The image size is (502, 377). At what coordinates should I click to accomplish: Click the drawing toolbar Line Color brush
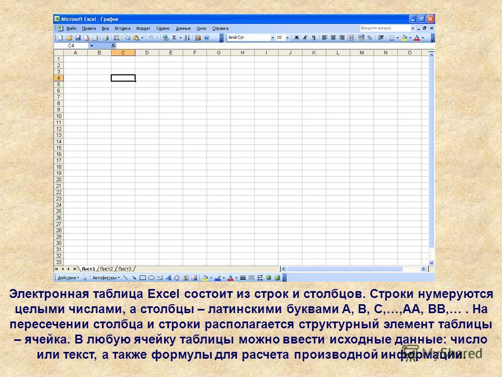point(218,278)
